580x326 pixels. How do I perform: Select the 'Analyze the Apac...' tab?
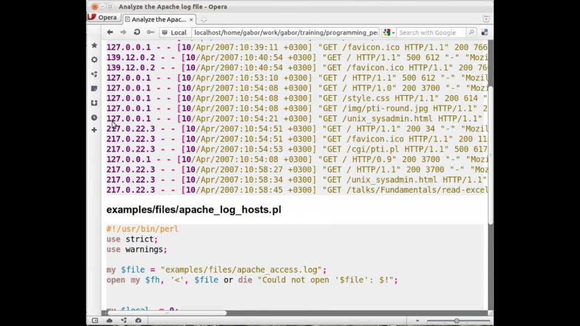[159, 19]
